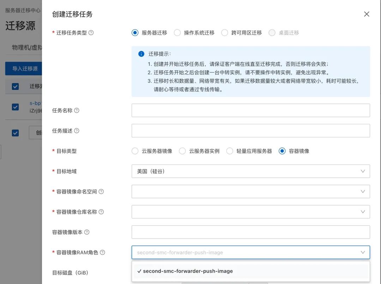Click the 任务名称 input field
The height and width of the screenshot is (284, 381).
pos(251,110)
